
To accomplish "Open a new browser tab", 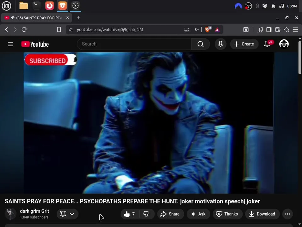I will coord(78,18).
